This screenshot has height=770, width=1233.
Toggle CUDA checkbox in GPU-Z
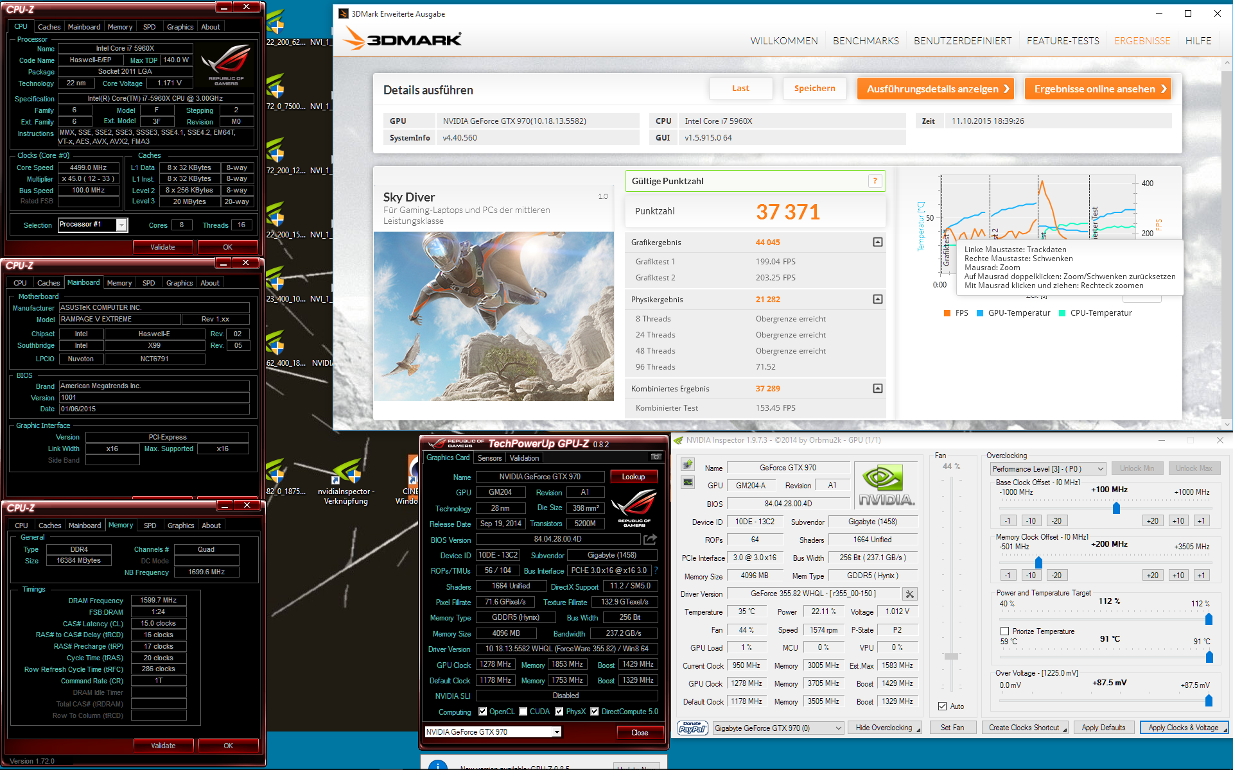523,712
